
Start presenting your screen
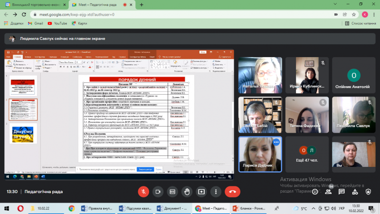pos(201,192)
